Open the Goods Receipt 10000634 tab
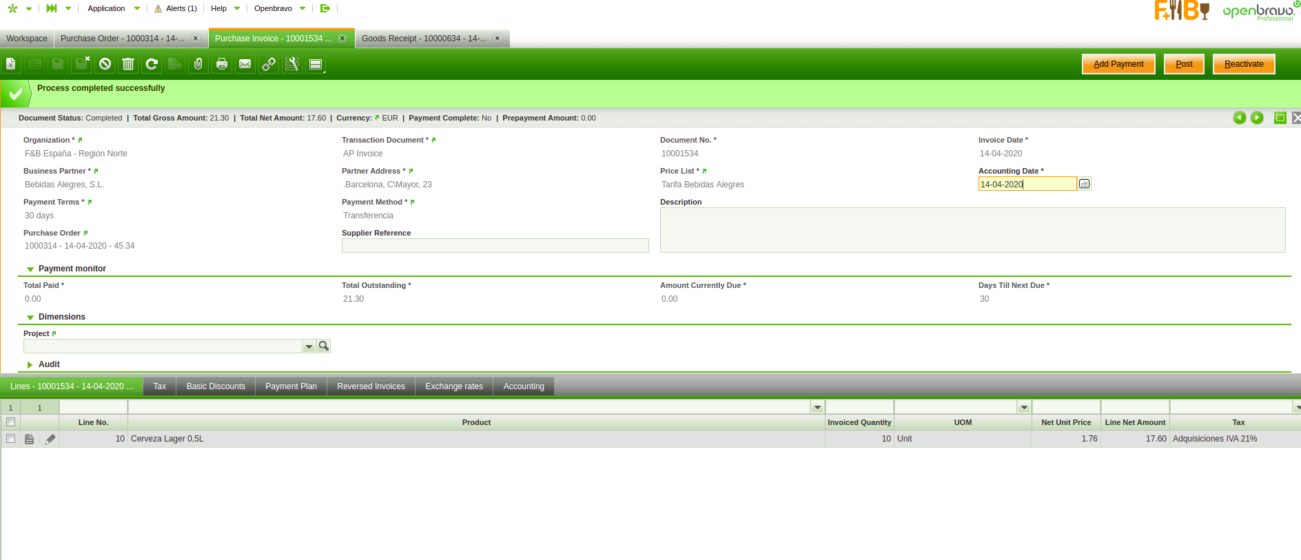The height and width of the screenshot is (560, 1301). point(424,39)
